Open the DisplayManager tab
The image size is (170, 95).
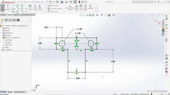[18, 20]
